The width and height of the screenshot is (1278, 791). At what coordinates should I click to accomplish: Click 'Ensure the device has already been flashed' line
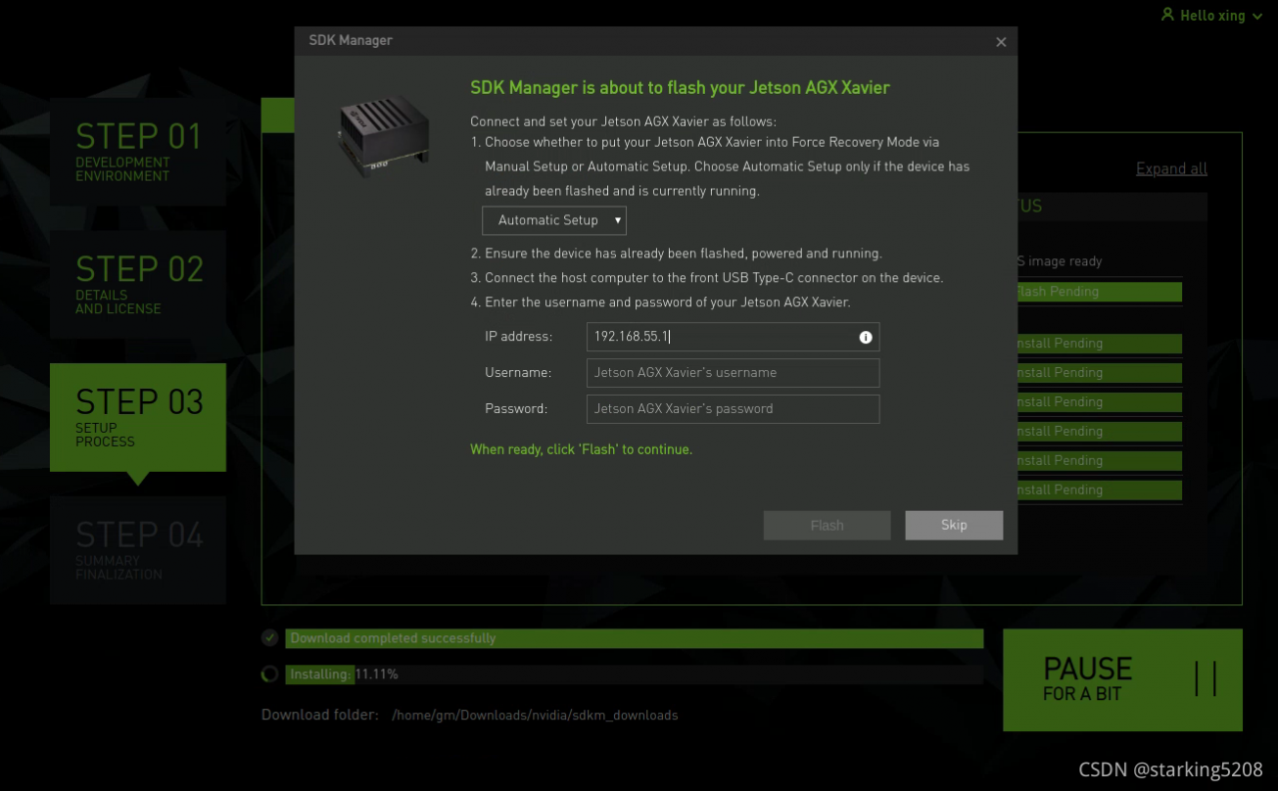point(676,254)
